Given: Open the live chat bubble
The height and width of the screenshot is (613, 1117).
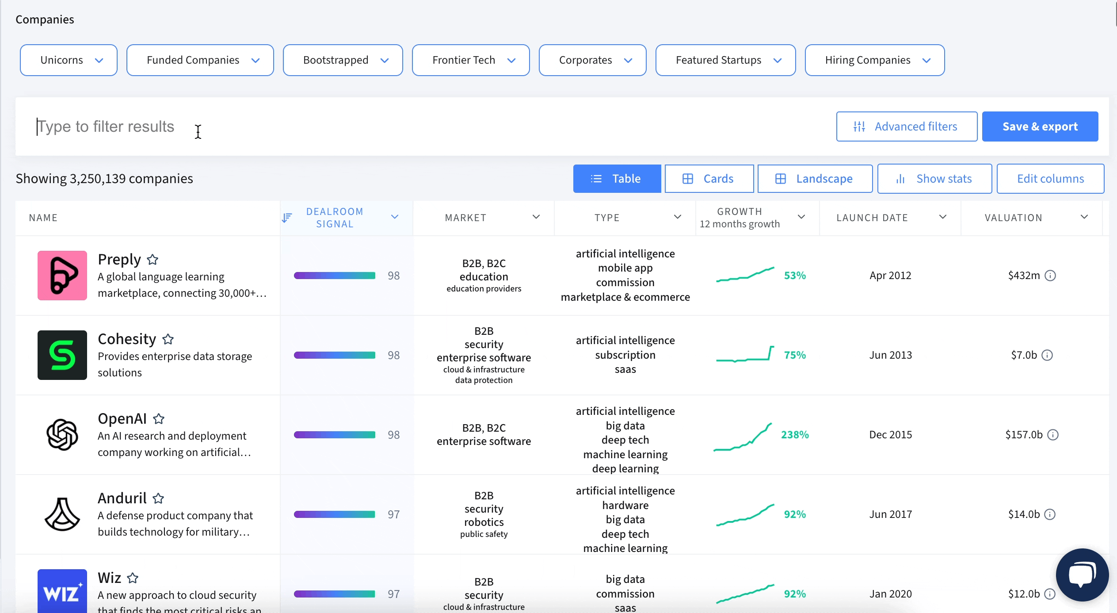Looking at the screenshot, I should click(x=1082, y=575).
